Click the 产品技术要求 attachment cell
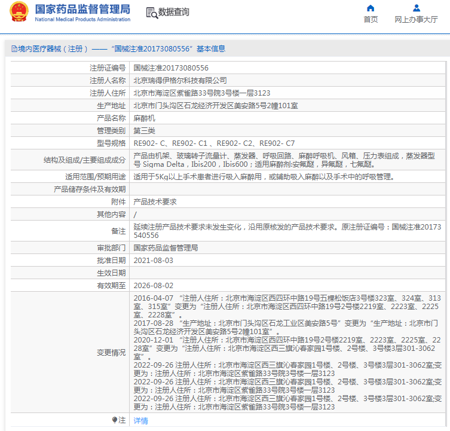The image size is (450, 431). click(155, 202)
